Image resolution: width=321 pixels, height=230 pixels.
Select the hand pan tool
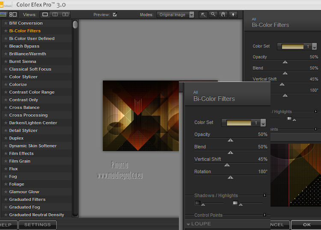[223, 15]
